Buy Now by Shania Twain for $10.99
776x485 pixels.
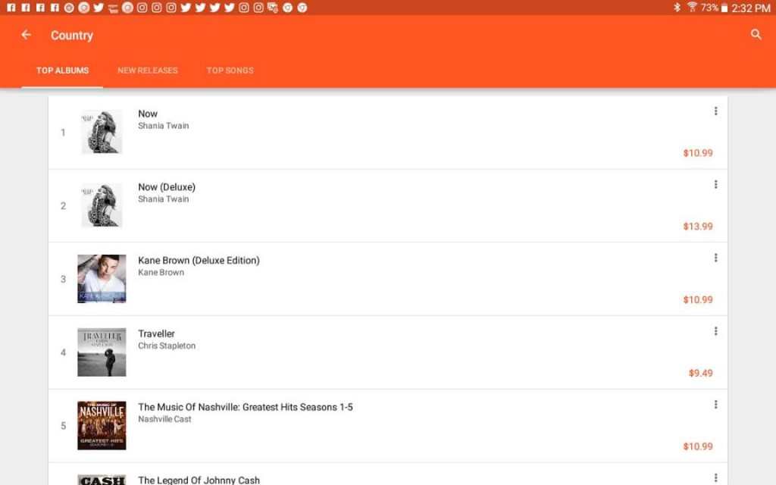click(x=698, y=153)
